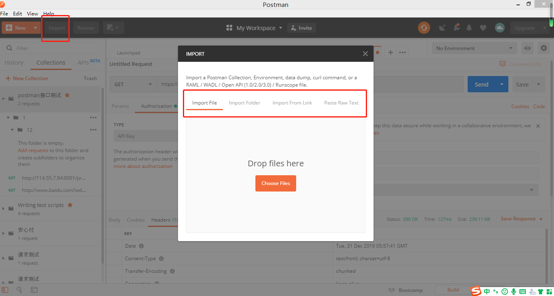Add a new request tab
The image size is (554, 296).
(x=390, y=52)
